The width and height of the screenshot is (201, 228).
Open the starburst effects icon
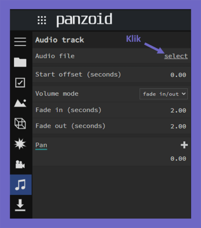coord(20,144)
